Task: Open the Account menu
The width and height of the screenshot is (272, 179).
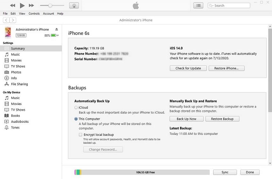Action: [x=48, y=14]
